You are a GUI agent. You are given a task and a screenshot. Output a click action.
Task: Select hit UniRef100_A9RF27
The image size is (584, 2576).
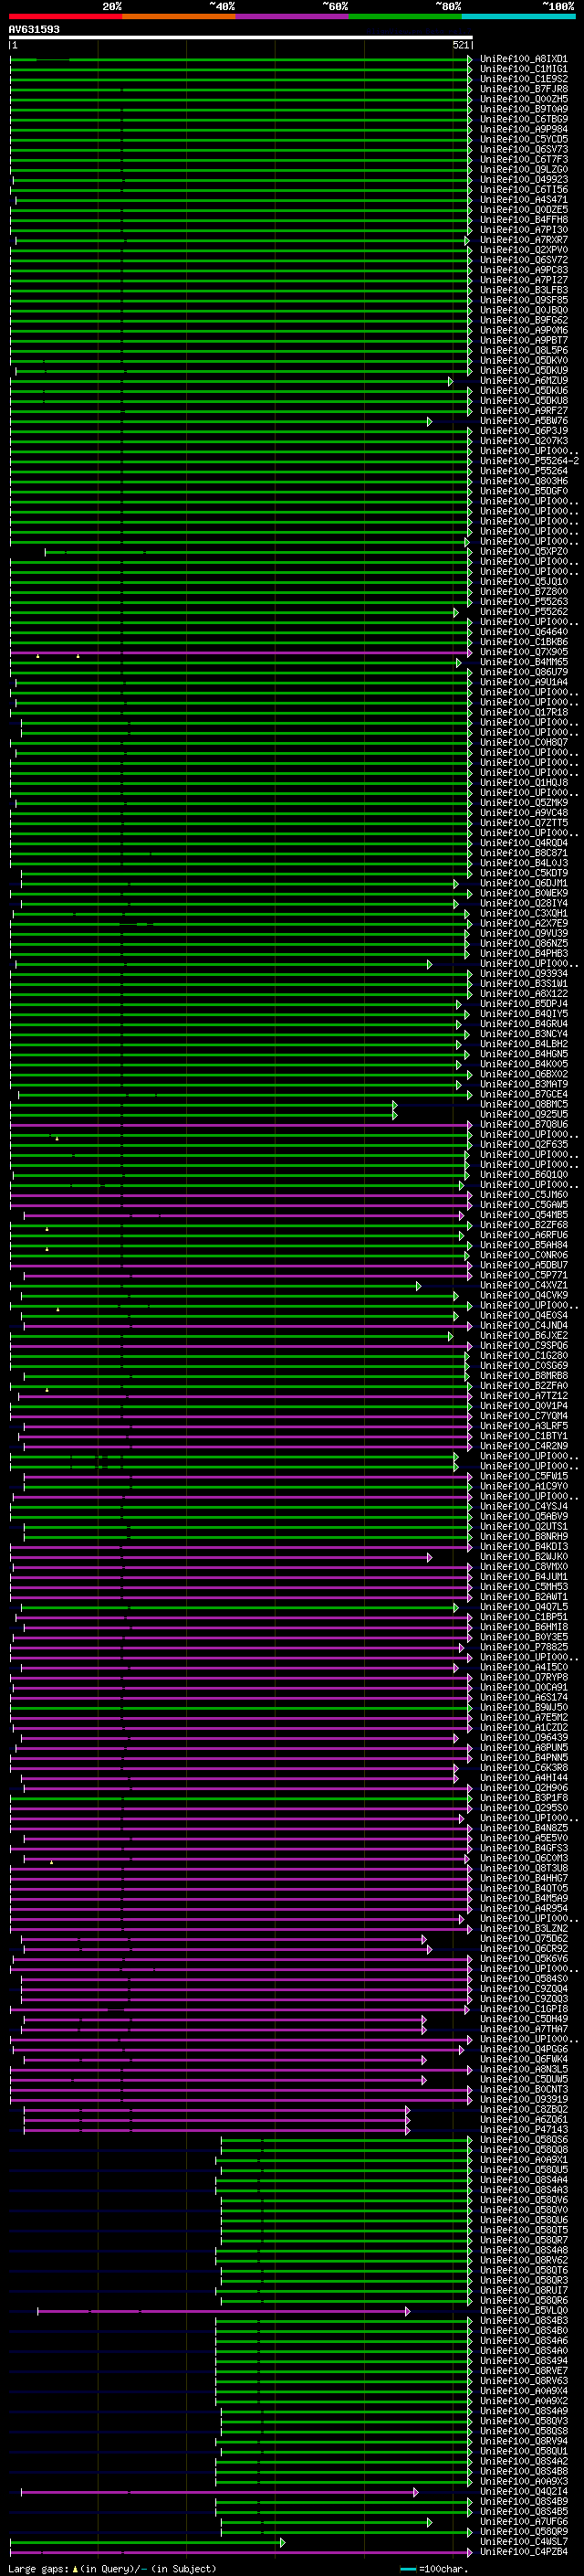523,411
